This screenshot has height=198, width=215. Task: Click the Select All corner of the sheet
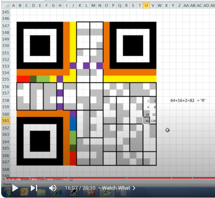pos(6,6)
